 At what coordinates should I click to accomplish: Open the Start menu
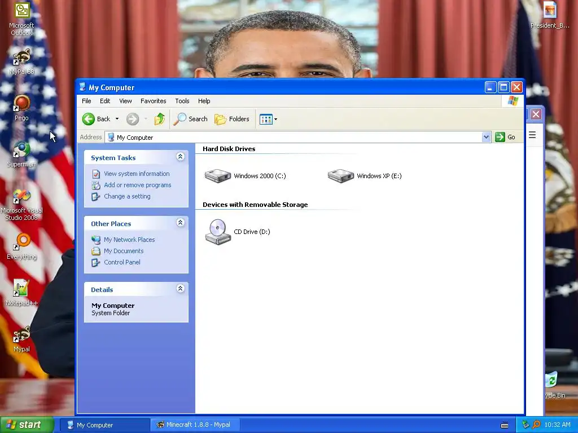[27, 425]
